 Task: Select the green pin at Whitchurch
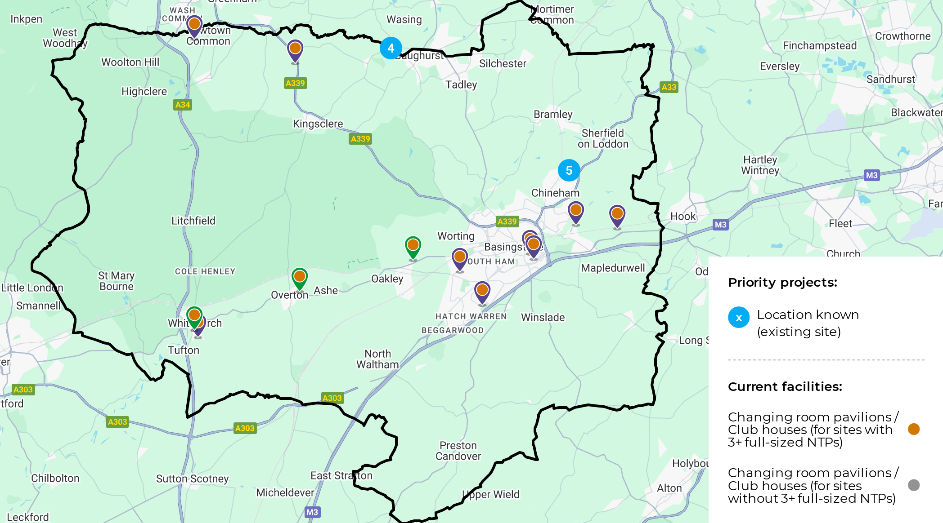[x=194, y=318]
